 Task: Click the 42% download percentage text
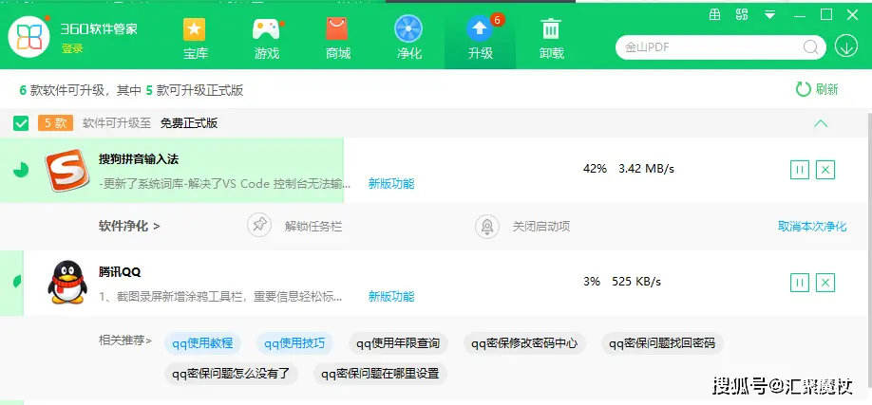pos(595,168)
